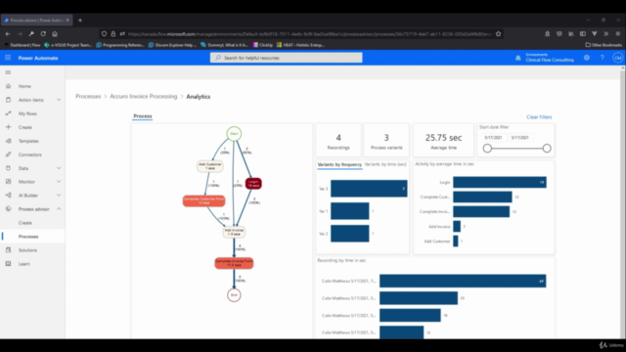Viewport: 626px width, 352px height.
Task: Click the browser home button
Action: 55,34
